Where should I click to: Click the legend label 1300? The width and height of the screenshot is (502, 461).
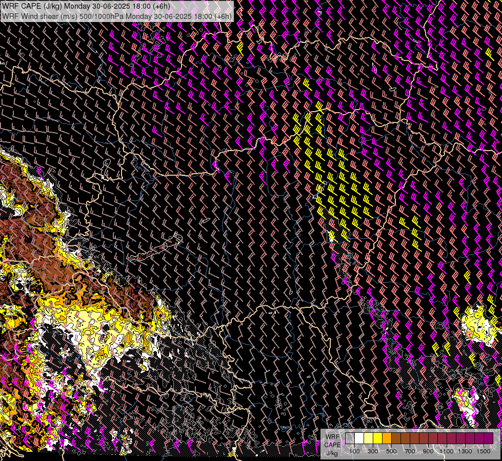pyautogui.click(x=465, y=451)
